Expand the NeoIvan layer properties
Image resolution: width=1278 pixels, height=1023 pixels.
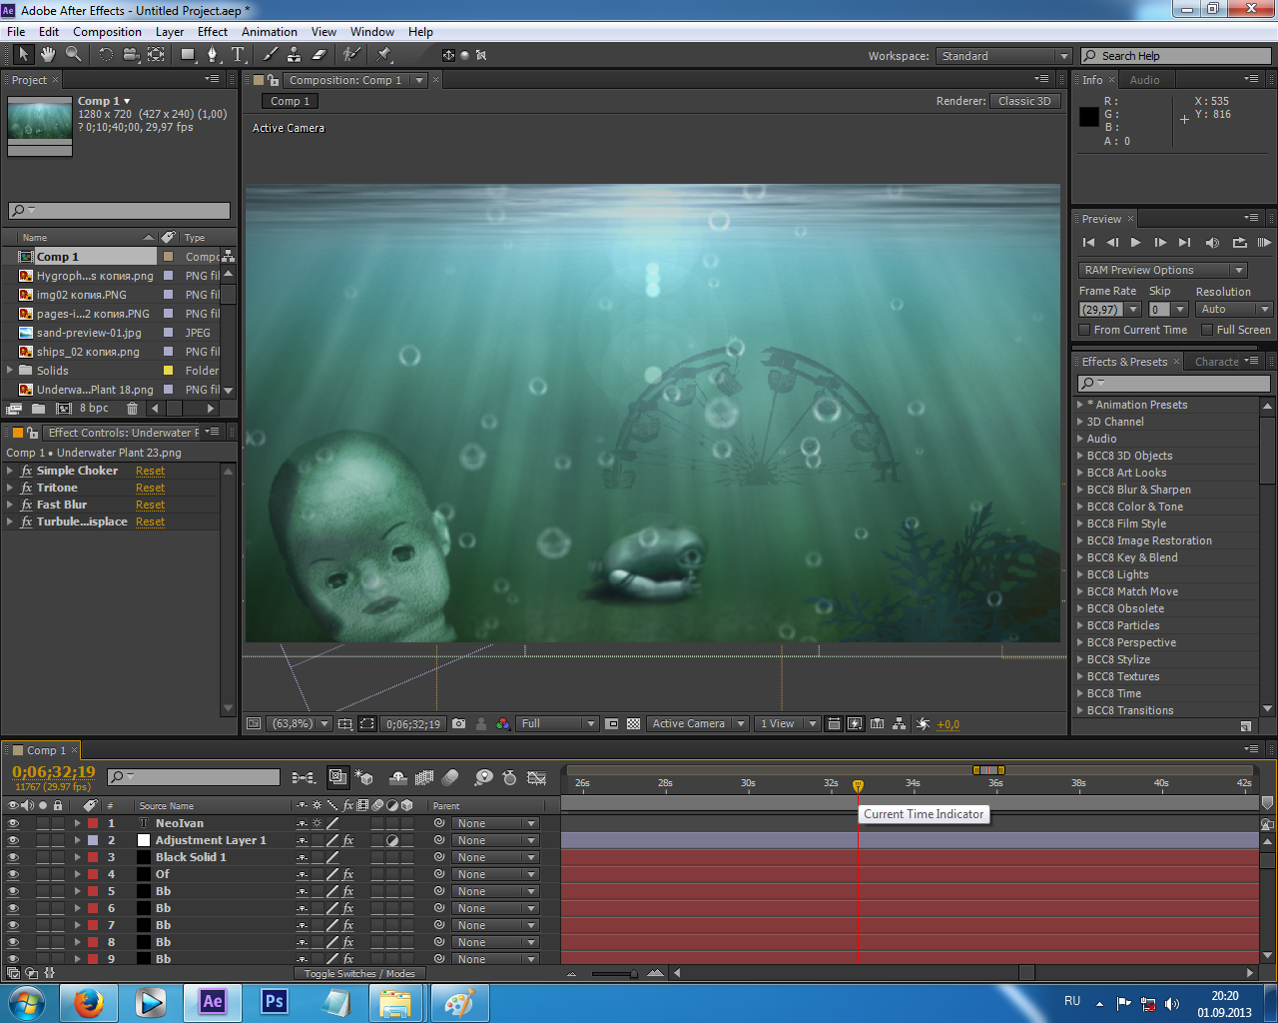77,823
